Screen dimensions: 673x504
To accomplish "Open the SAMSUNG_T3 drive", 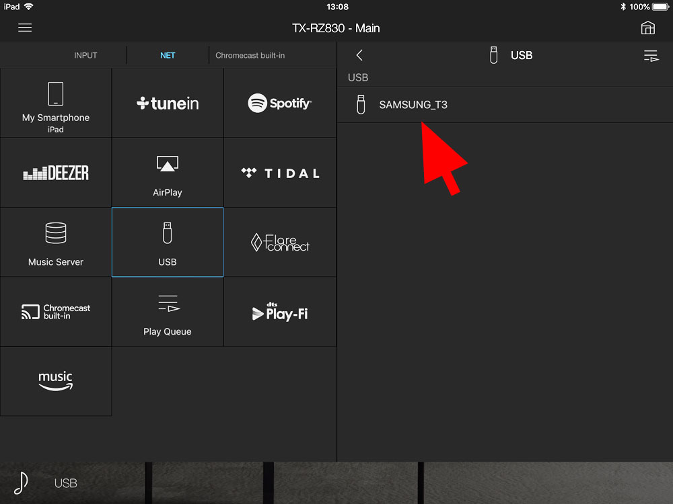I will (x=413, y=105).
